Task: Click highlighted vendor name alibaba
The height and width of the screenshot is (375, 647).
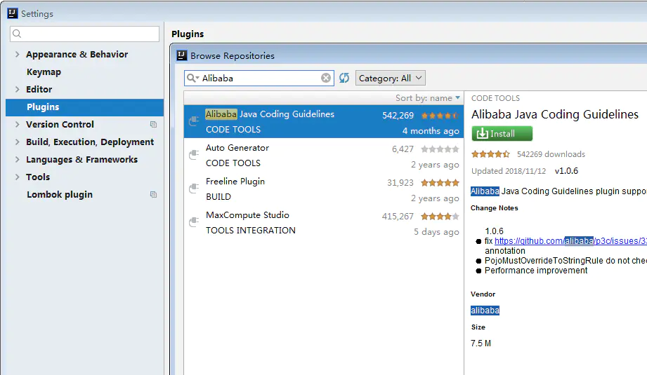Action: click(x=485, y=311)
